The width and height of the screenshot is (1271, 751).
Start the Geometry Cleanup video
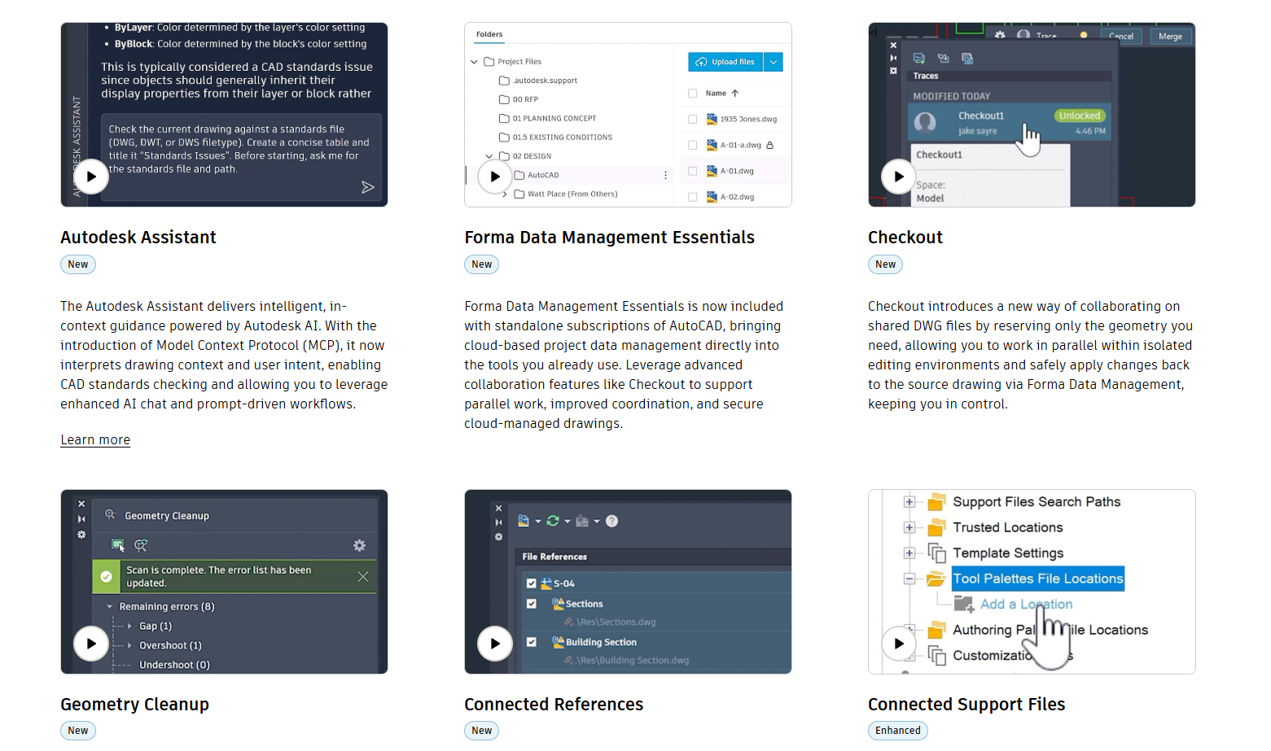click(x=91, y=644)
